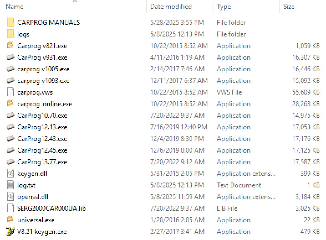The height and width of the screenshot is (240, 326).
Task: Click the CarProg13.77.exe device icon
Action: (x=11, y=161)
